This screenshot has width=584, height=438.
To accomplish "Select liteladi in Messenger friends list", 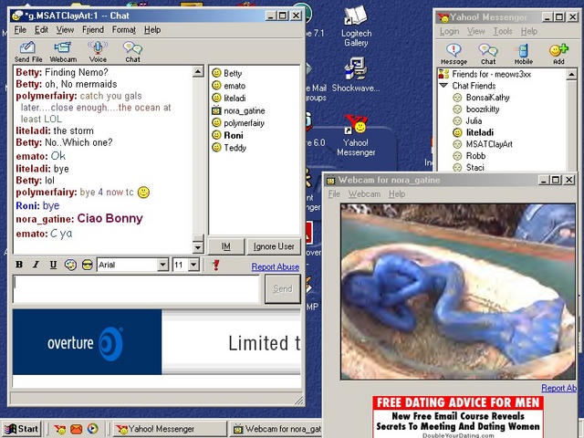I will [480, 132].
